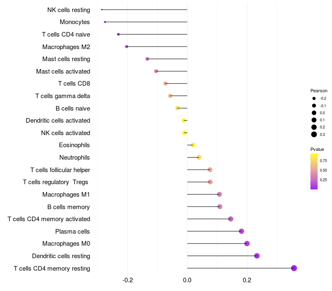The width and height of the screenshot is (332, 291).
Task: Select the T cells CD4 memory resting dot
Action: 294,268
